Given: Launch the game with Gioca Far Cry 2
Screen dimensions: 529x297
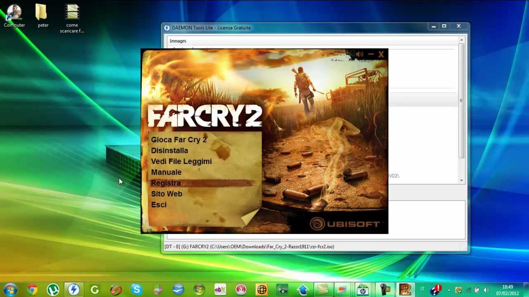Looking at the screenshot, I should coord(179,140).
